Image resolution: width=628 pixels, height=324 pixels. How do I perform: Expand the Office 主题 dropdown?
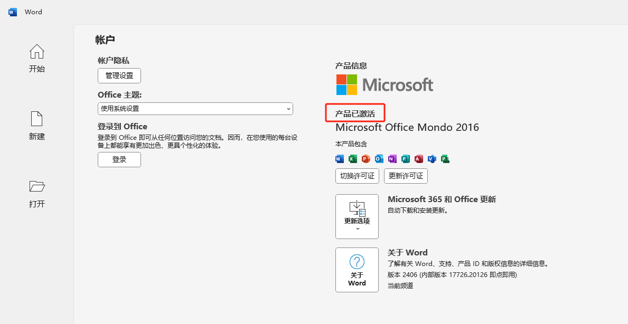click(x=195, y=109)
